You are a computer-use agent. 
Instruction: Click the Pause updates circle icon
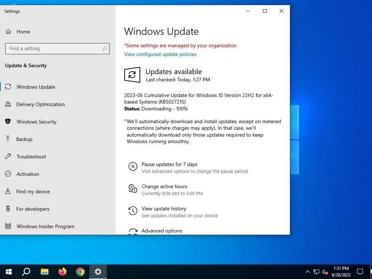click(x=133, y=166)
